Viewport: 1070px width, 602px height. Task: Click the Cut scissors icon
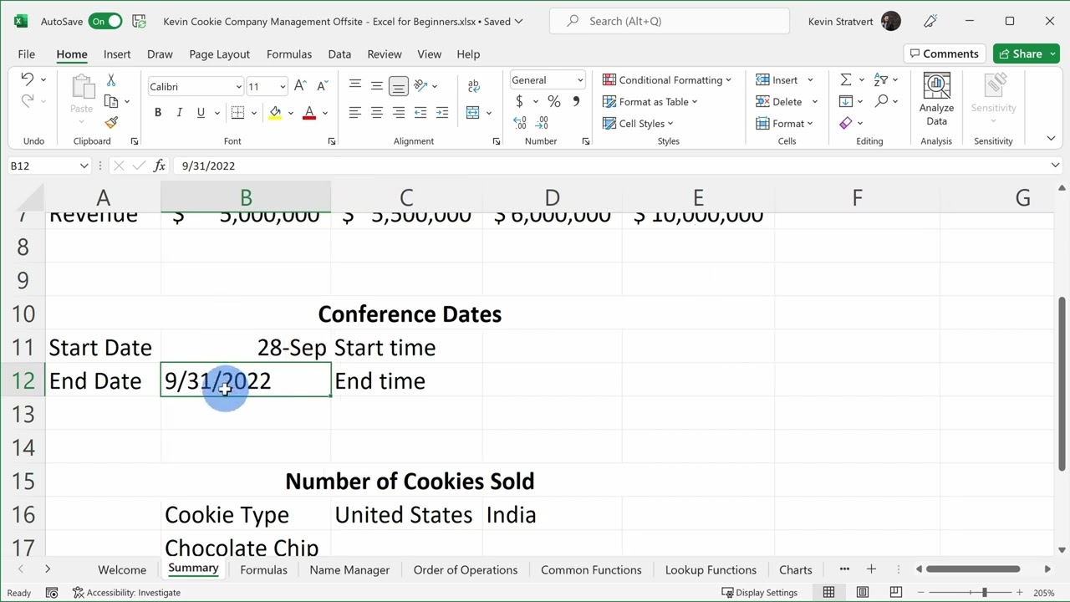tap(111, 80)
